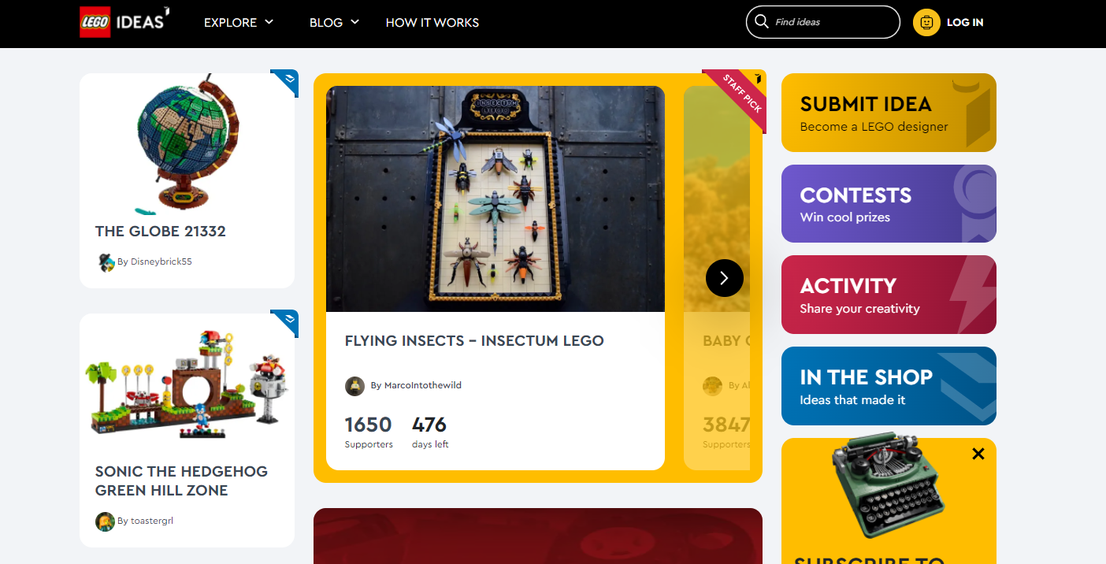The image size is (1106, 564).
Task: Open the How It Works page
Action: coord(432,22)
